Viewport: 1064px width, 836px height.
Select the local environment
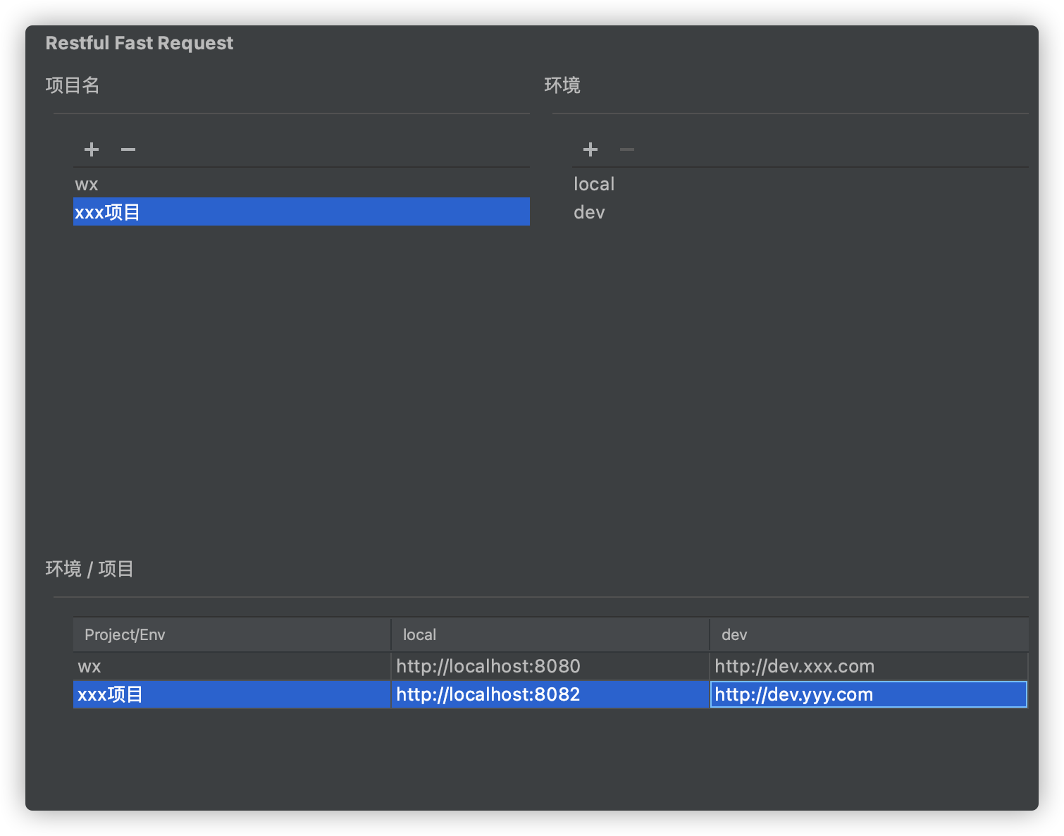pos(593,184)
